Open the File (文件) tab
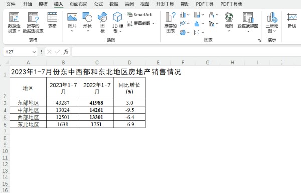The image size is (301, 193). [x=11, y=4]
